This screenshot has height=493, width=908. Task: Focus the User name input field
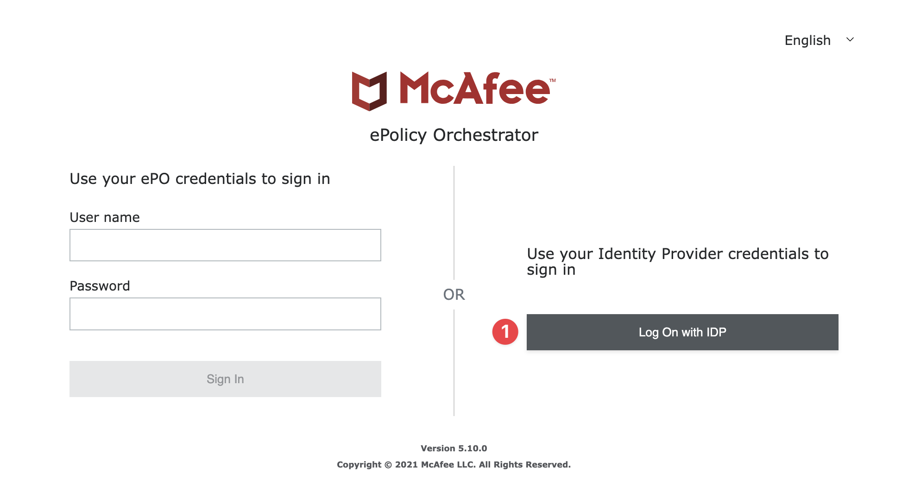(x=225, y=245)
